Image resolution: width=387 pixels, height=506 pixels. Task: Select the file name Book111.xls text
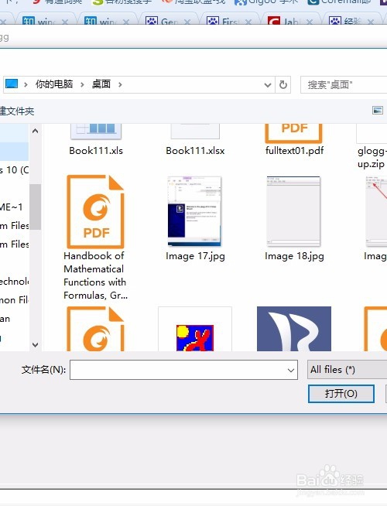pos(96,151)
